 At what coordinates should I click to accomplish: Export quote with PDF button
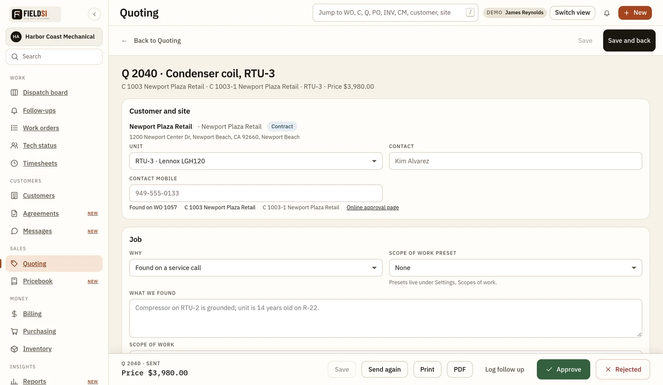click(x=460, y=369)
